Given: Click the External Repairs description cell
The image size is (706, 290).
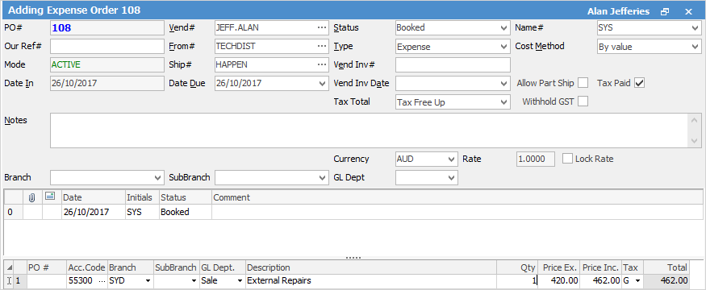Looking at the screenshot, I should point(371,281).
